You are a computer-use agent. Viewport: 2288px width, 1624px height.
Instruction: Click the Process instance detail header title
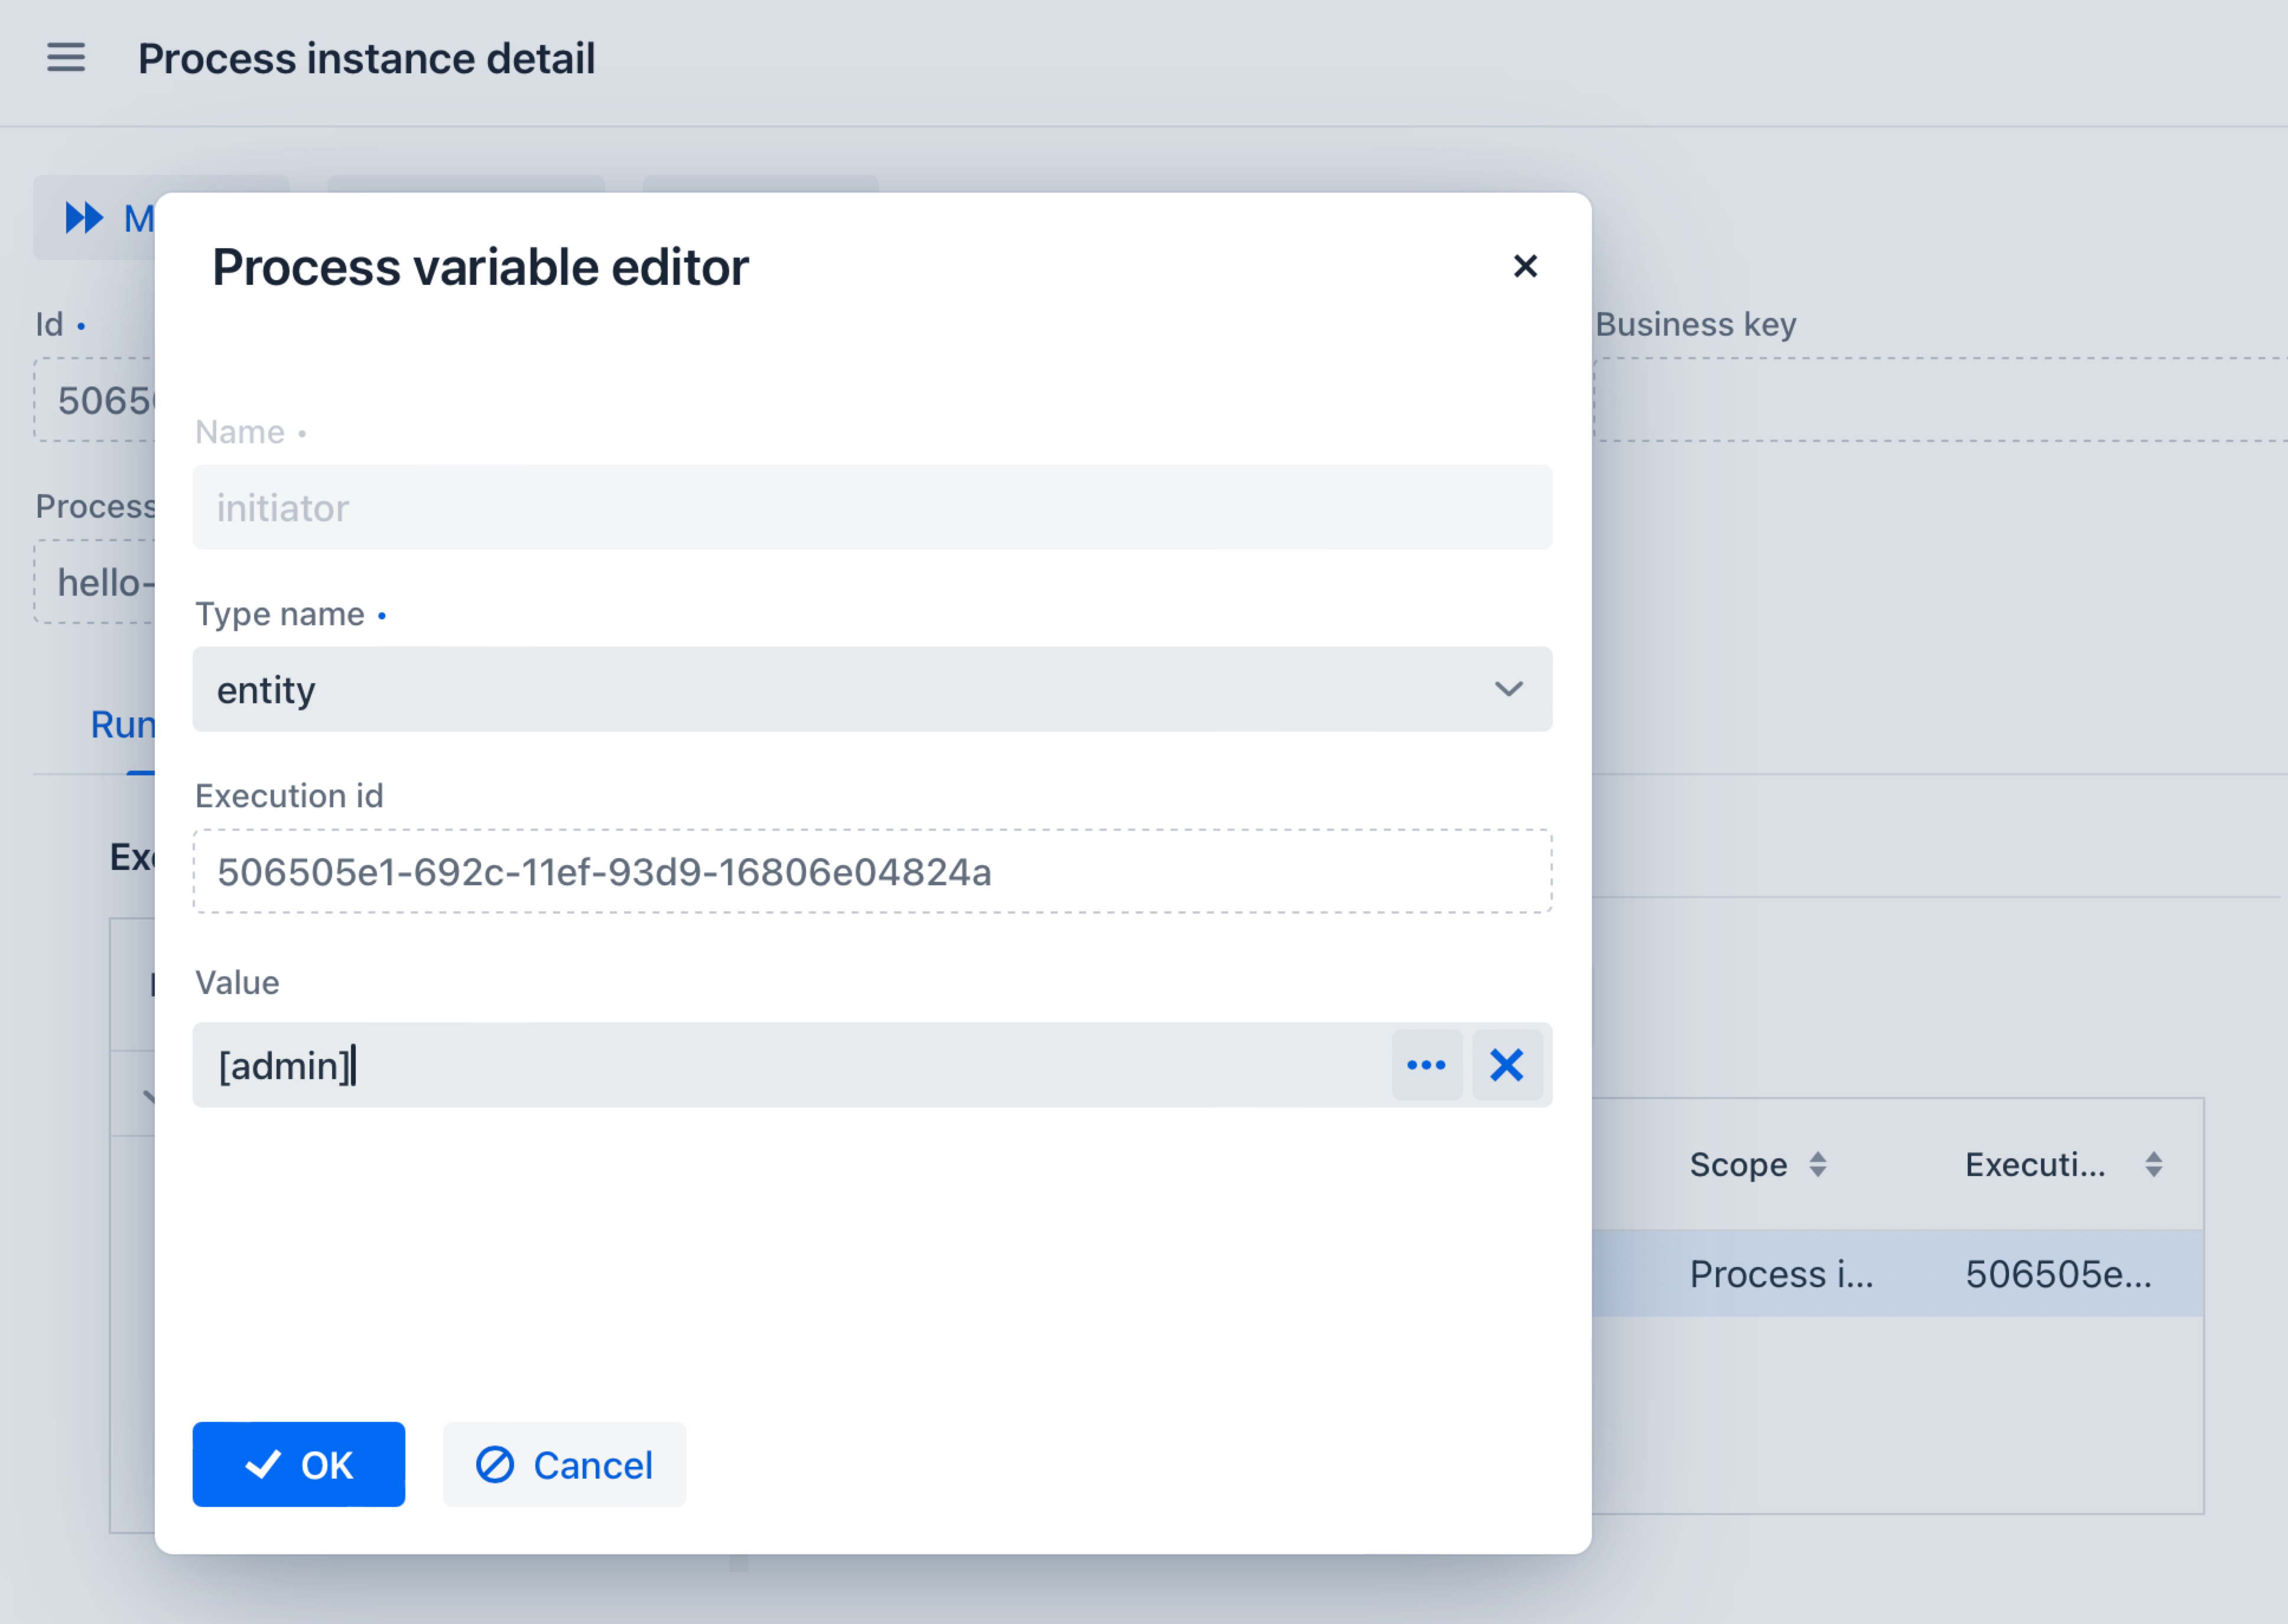pyautogui.click(x=367, y=58)
